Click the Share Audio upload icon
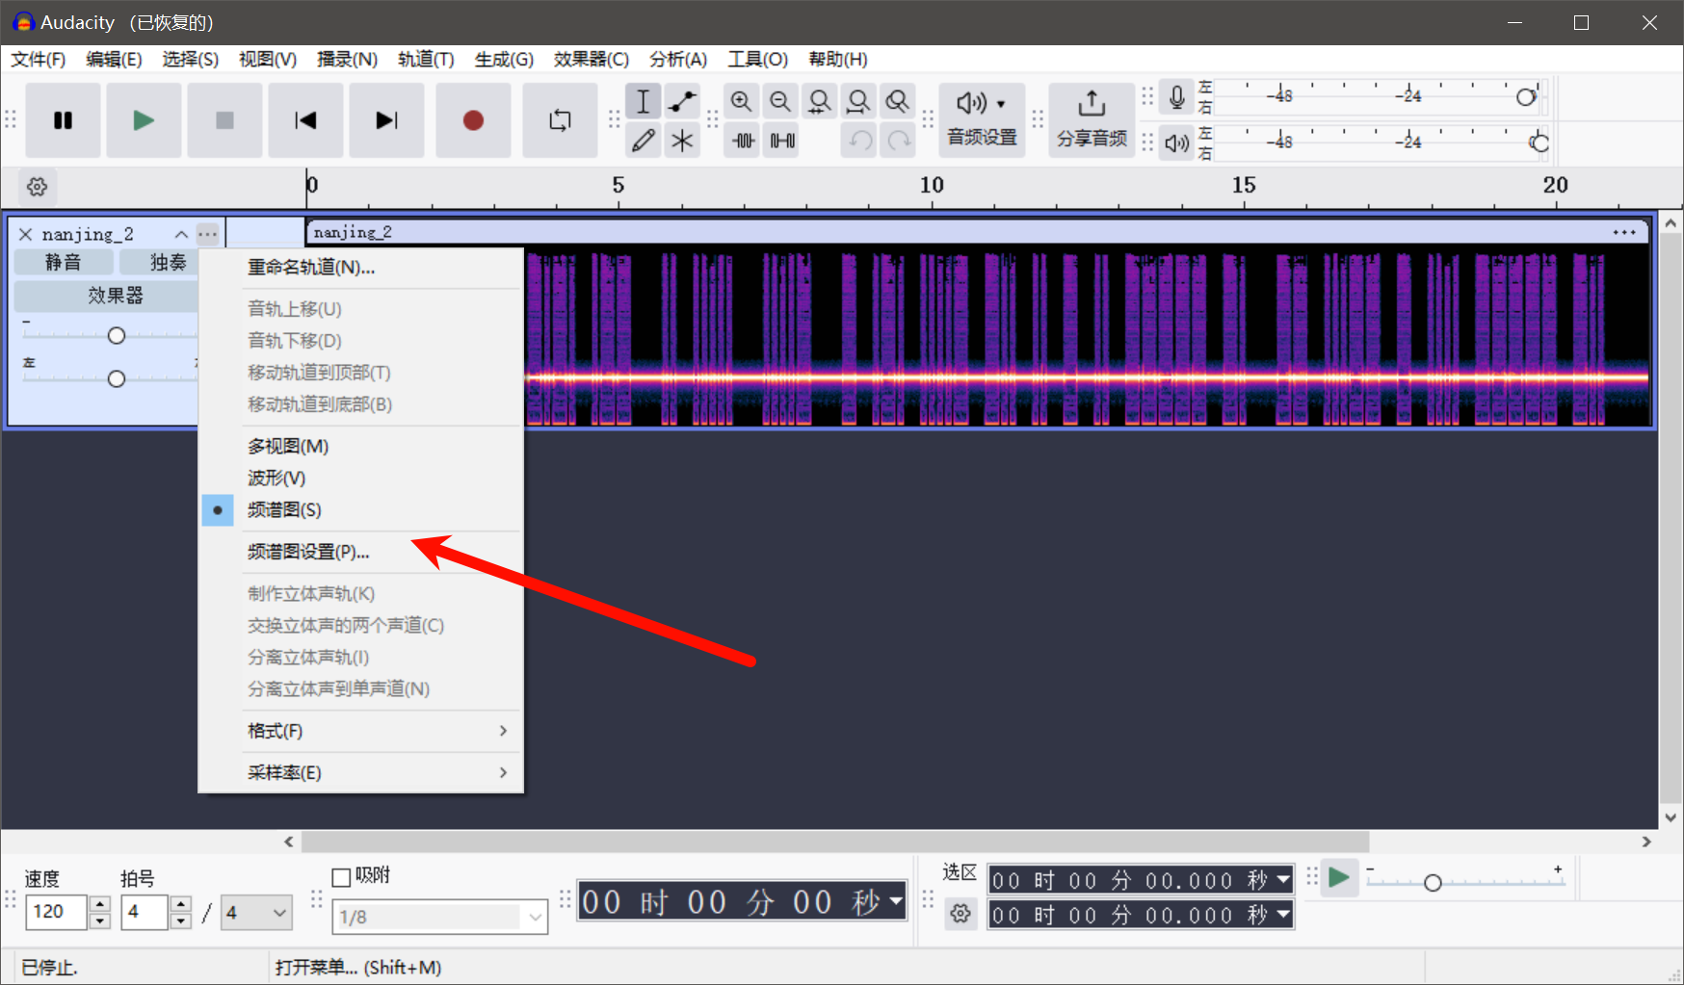The height and width of the screenshot is (985, 1684). coord(1091,104)
